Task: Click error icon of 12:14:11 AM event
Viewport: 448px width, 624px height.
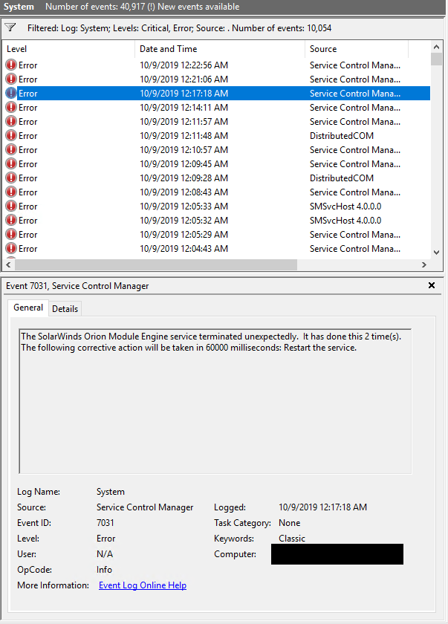Action: pyautogui.click(x=10, y=108)
